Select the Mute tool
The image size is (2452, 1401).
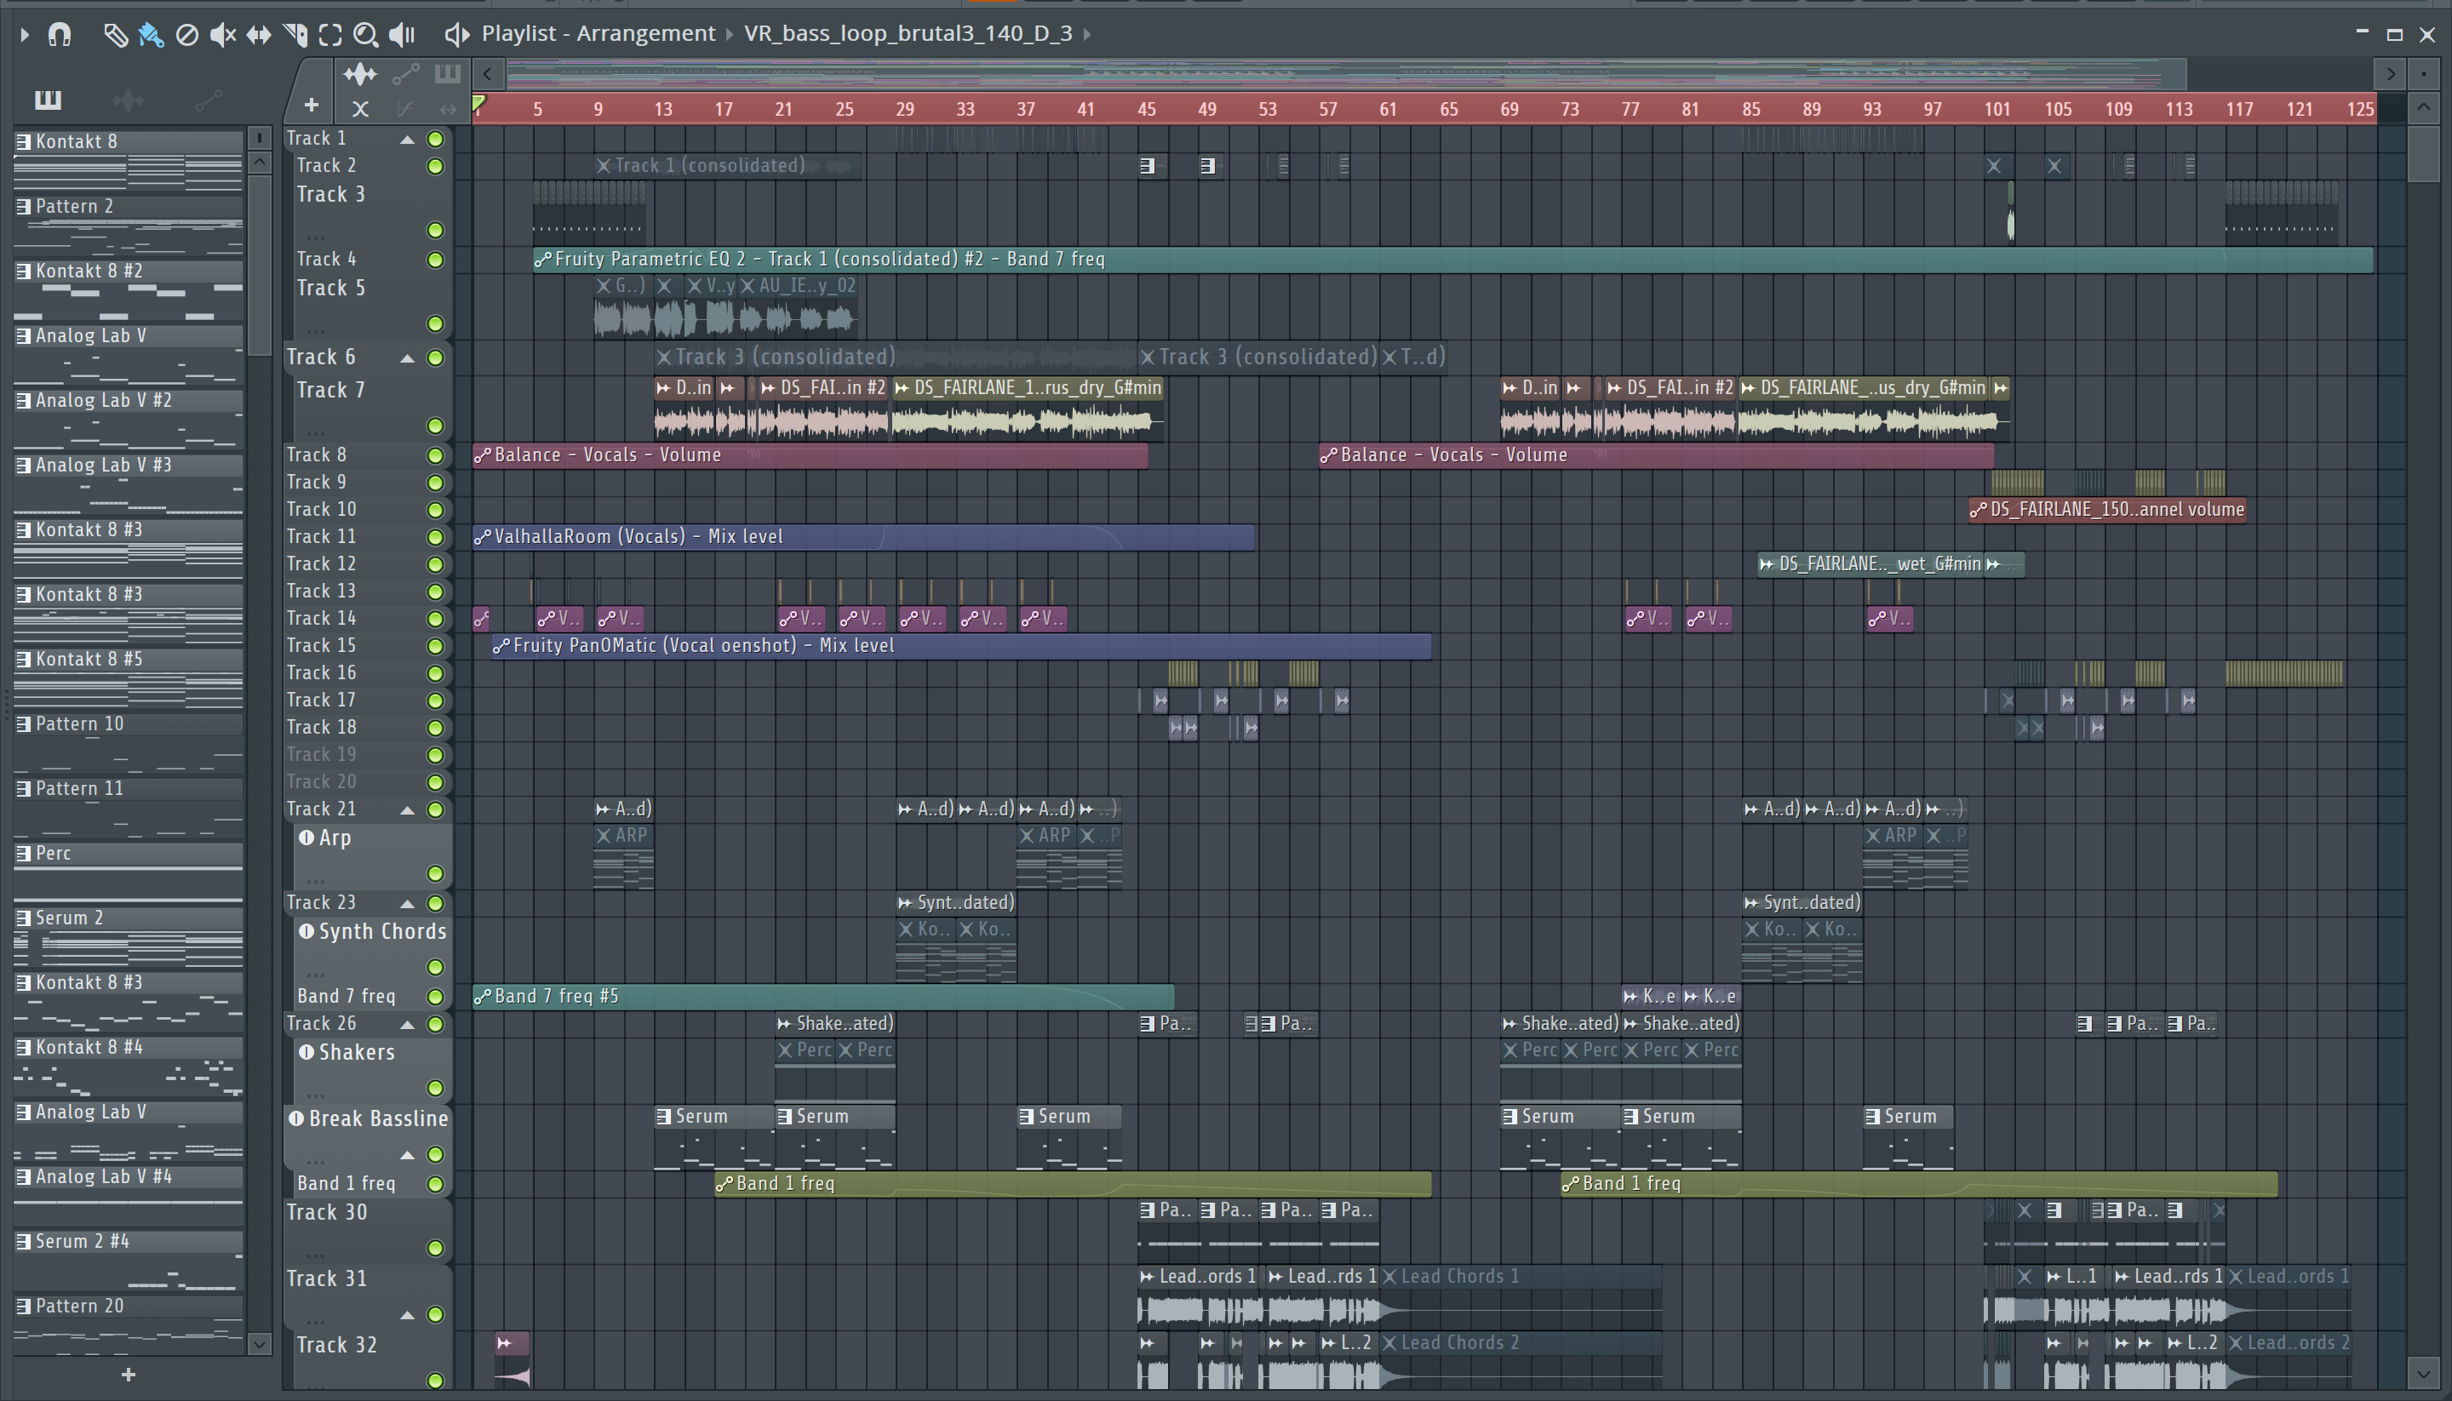coord(222,36)
